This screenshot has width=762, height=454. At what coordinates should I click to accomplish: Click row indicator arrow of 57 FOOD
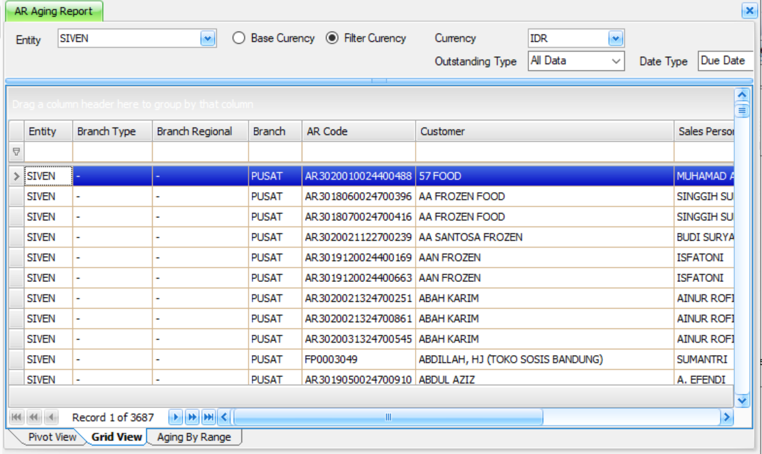16,176
